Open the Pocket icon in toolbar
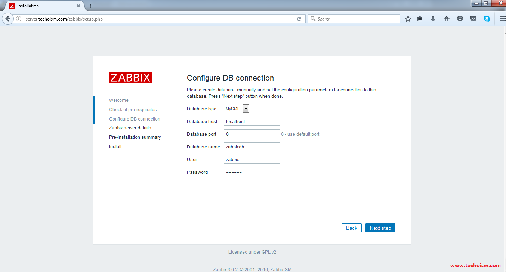 pos(473,19)
